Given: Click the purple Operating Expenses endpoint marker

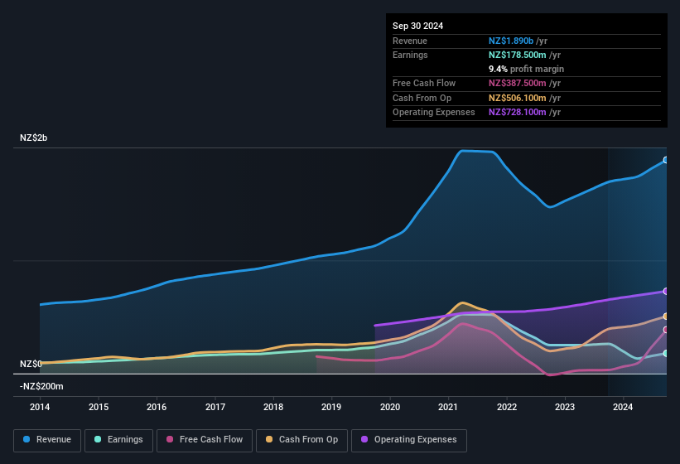Looking at the screenshot, I should pyautogui.click(x=666, y=291).
